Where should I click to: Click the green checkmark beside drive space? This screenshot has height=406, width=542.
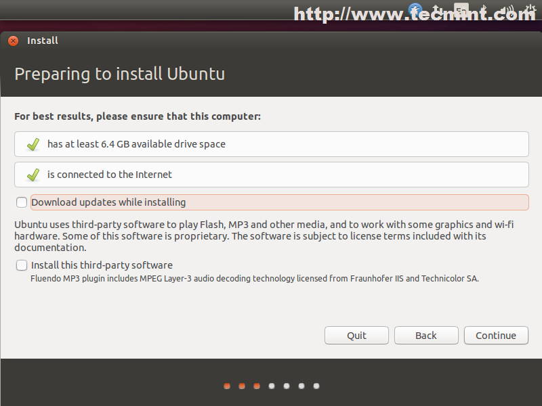33,144
